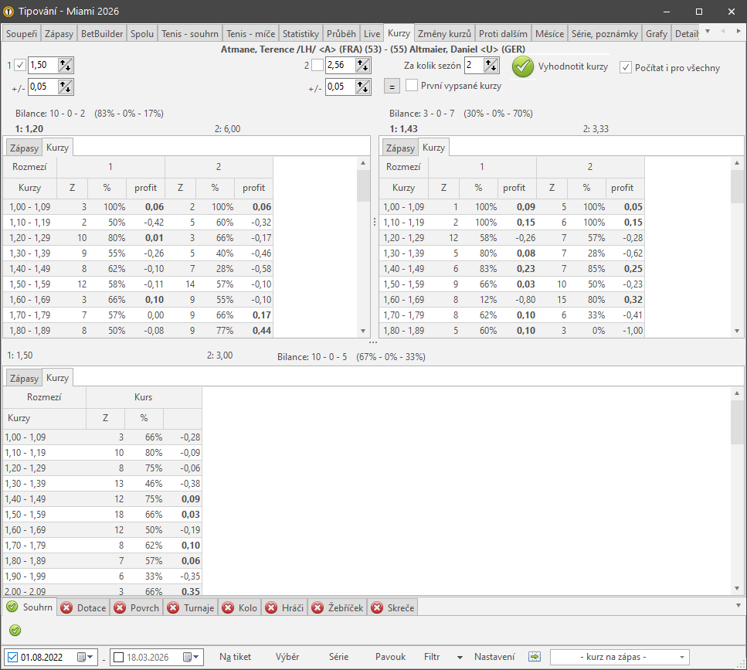The image size is (747, 670).
Task: Click the red X icon on Žebříček tab
Action: [x=317, y=607]
